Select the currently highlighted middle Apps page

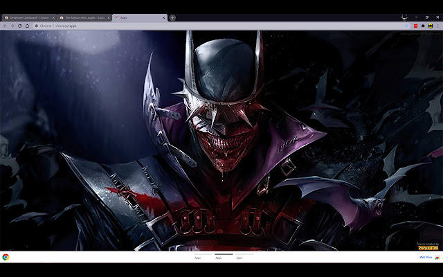pyautogui.click(x=224, y=256)
